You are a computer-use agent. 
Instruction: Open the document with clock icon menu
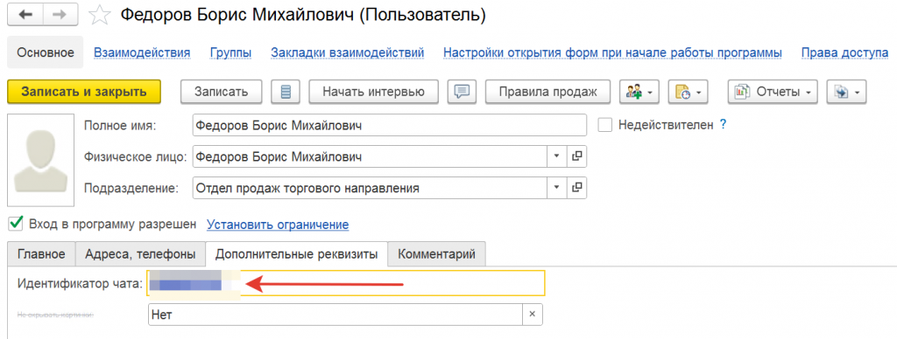[x=689, y=92]
